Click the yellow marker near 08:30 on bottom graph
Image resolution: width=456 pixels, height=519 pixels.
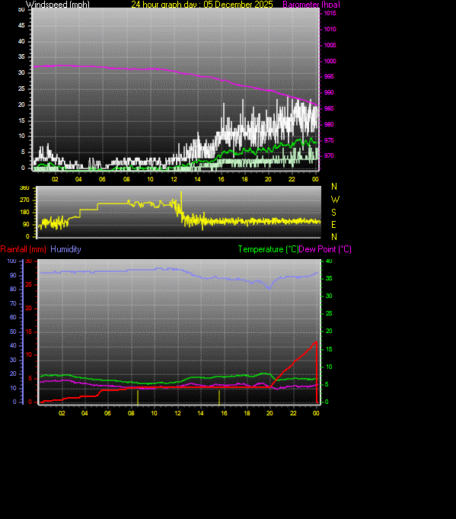138,397
